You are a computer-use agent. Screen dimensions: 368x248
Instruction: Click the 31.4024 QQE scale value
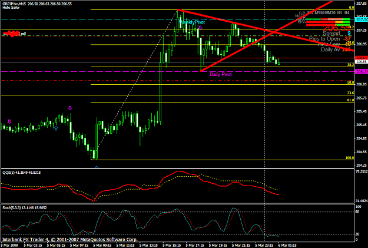362,201
